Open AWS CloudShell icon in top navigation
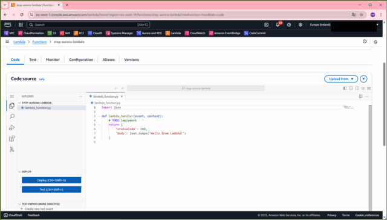387x220 pixels. (x=266, y=25)
